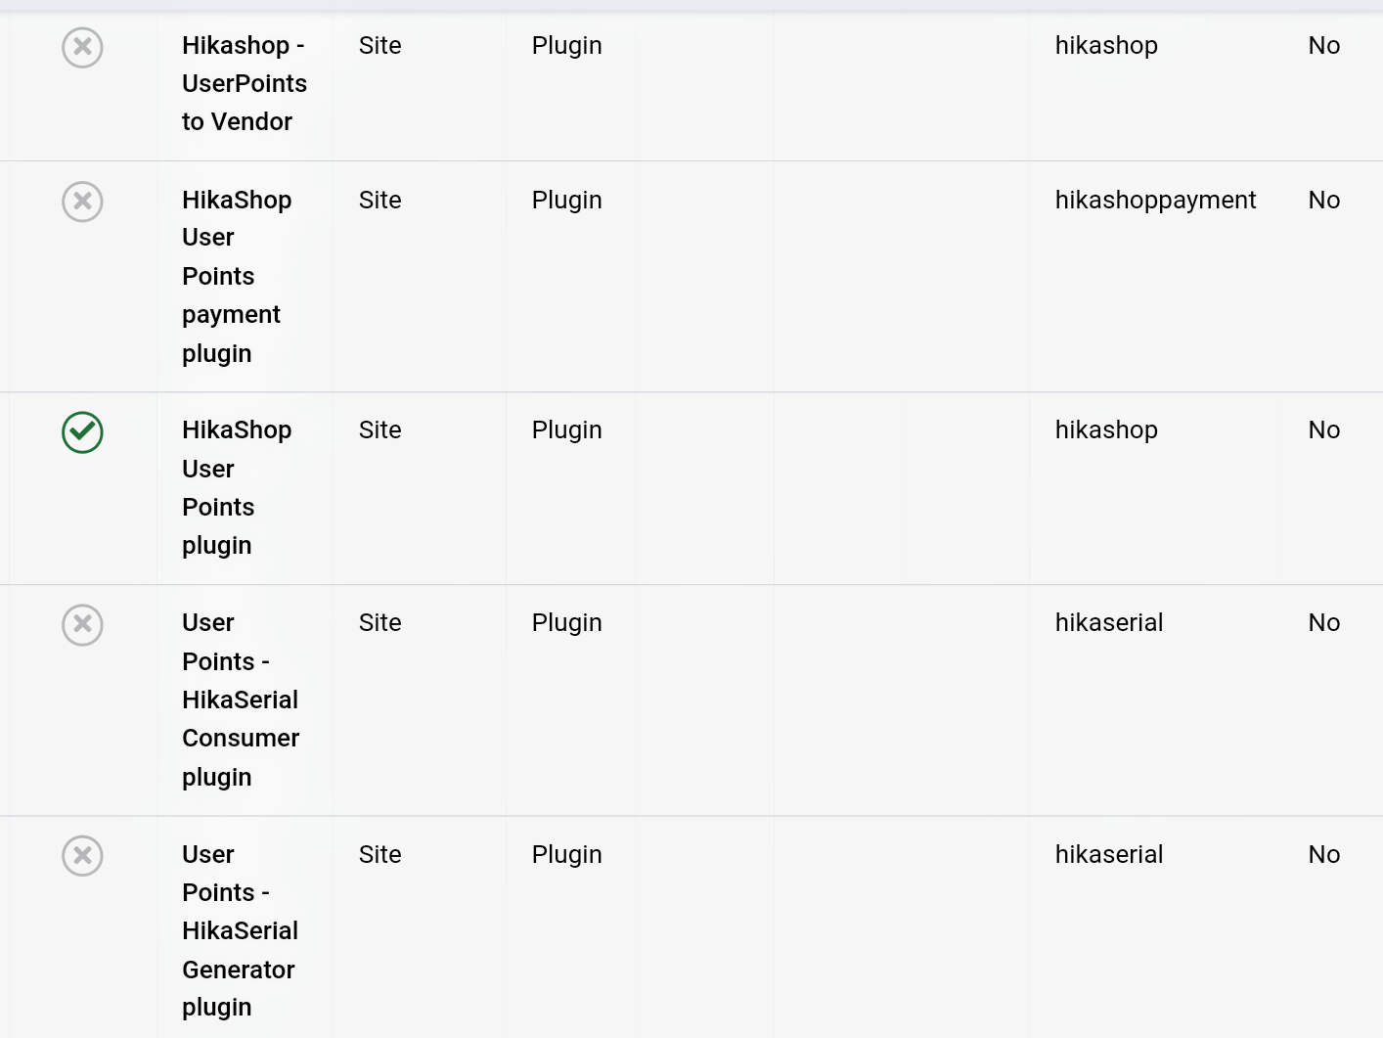This screenshot has height=1038, width=1383.
Task: Click hikaserial folder in Consumer plugin row
Action: pos(1108,623)
